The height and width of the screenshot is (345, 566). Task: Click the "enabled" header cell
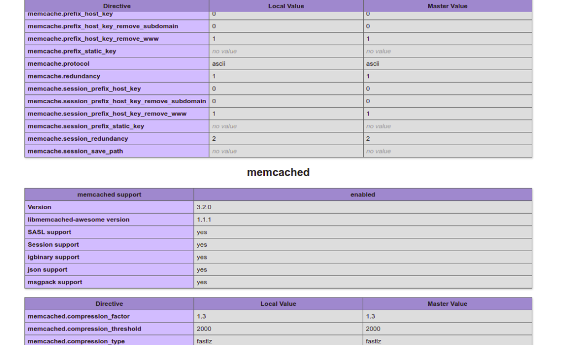363,195
